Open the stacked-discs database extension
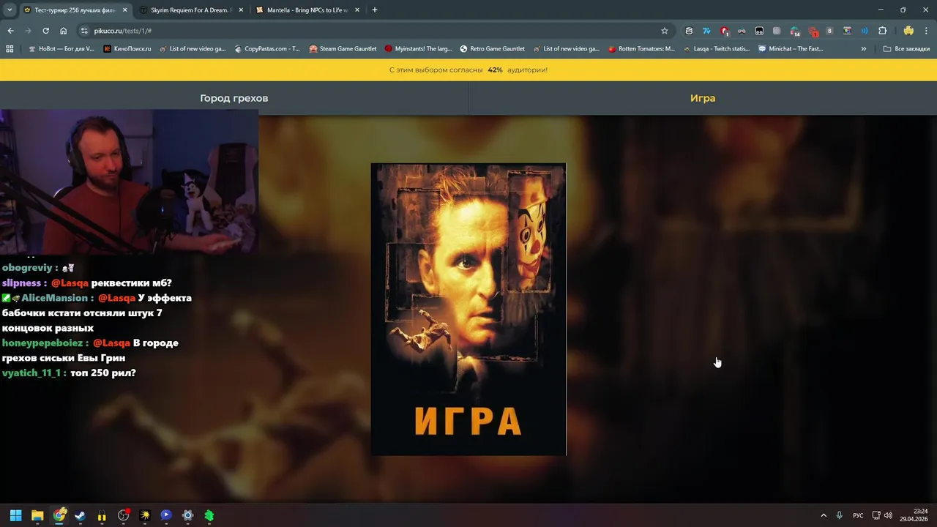 click(689, 31)
